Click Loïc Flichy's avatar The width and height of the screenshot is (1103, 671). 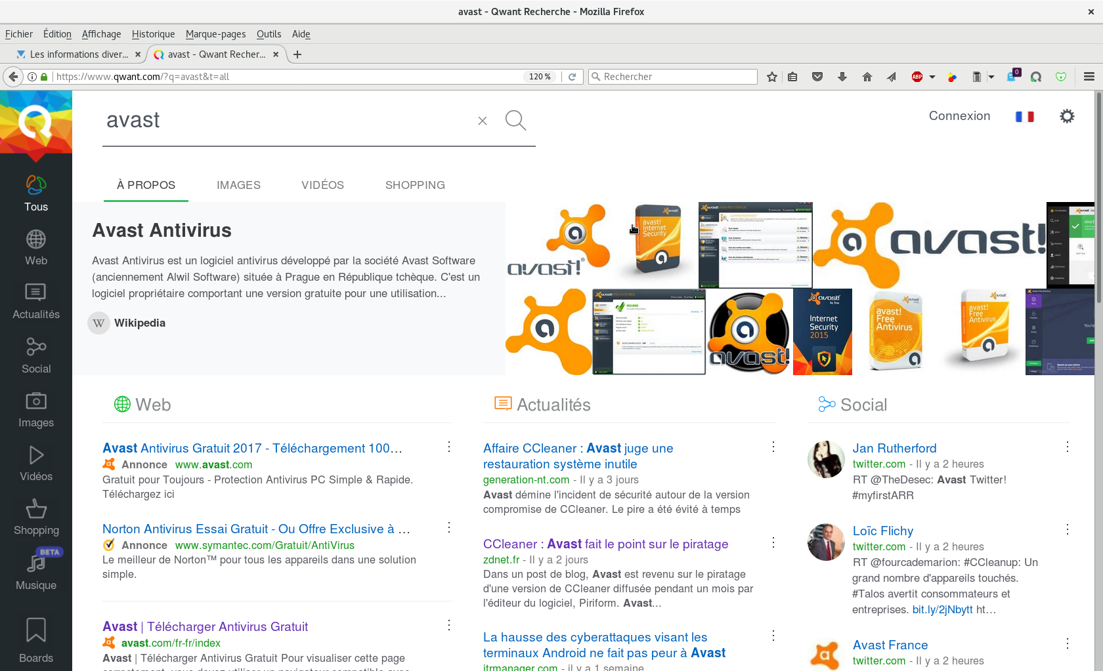tap(825, 542)
